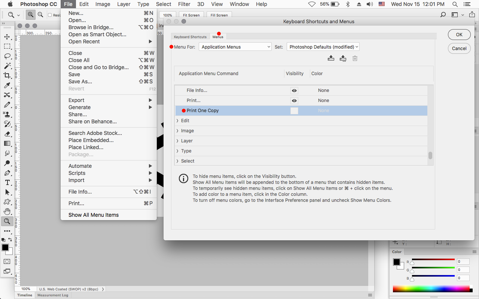Toggle visibility box for Print One Copy
The image size is (479, 299).
click(x=295, y=111)
